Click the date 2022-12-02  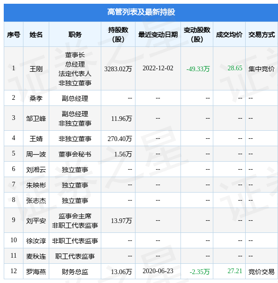[x=158, y=68]
